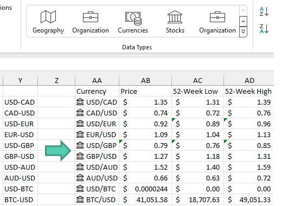Select the USD-AUD cell in column Y
294x206 pixels.
tap(20, 168)
